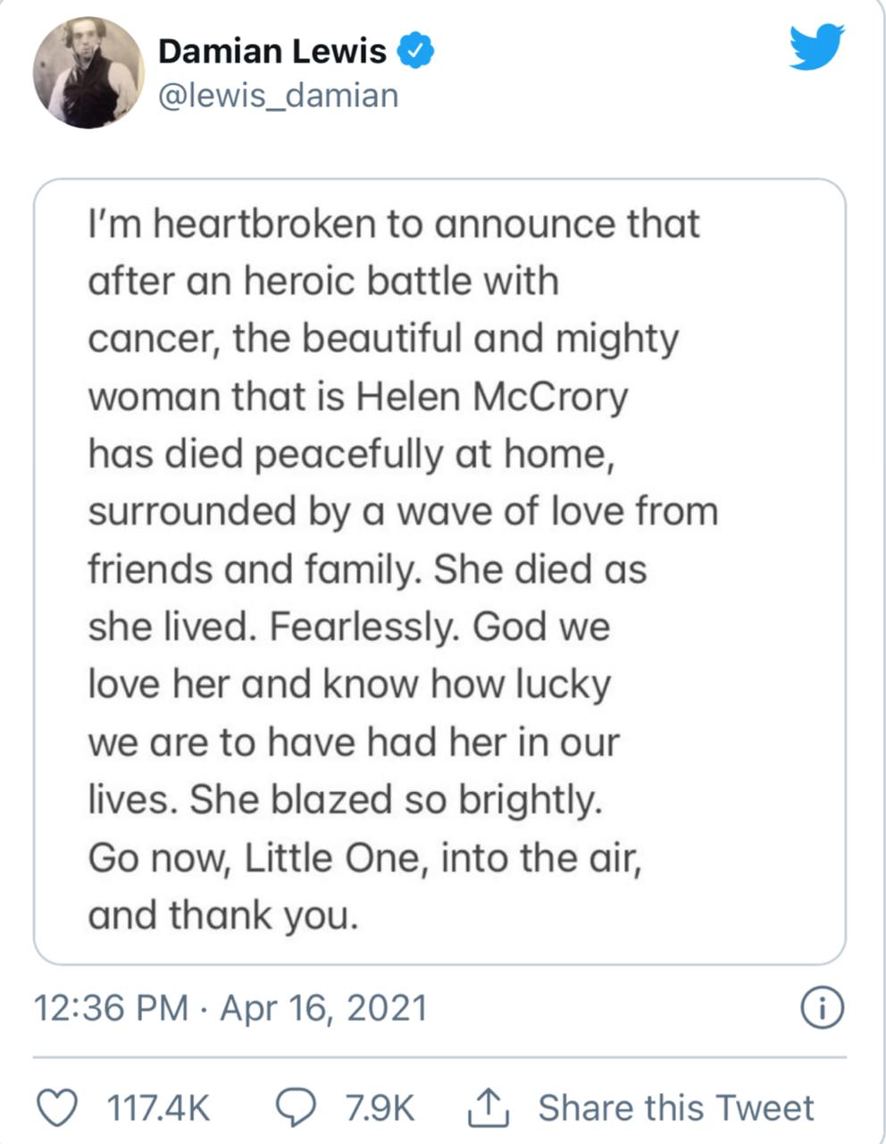Click the 7.9K replies count
The height and width of the screenshot is (1144, 886).
[380, 1109]
